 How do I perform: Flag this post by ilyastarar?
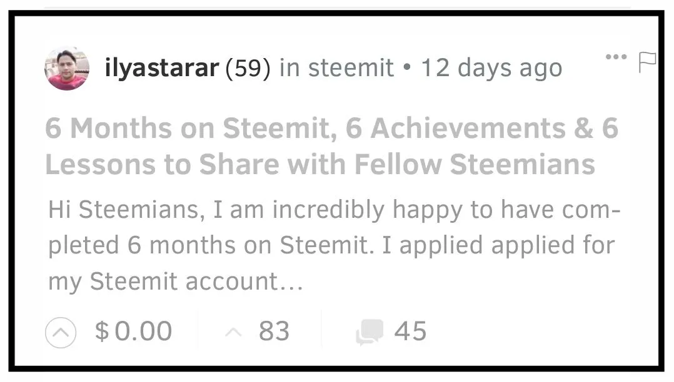tap(646, 61)
